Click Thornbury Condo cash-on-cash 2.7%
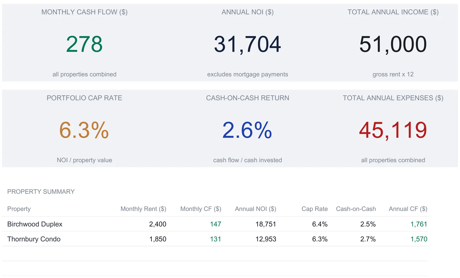The image size is (460, 278). click(368, 239)
